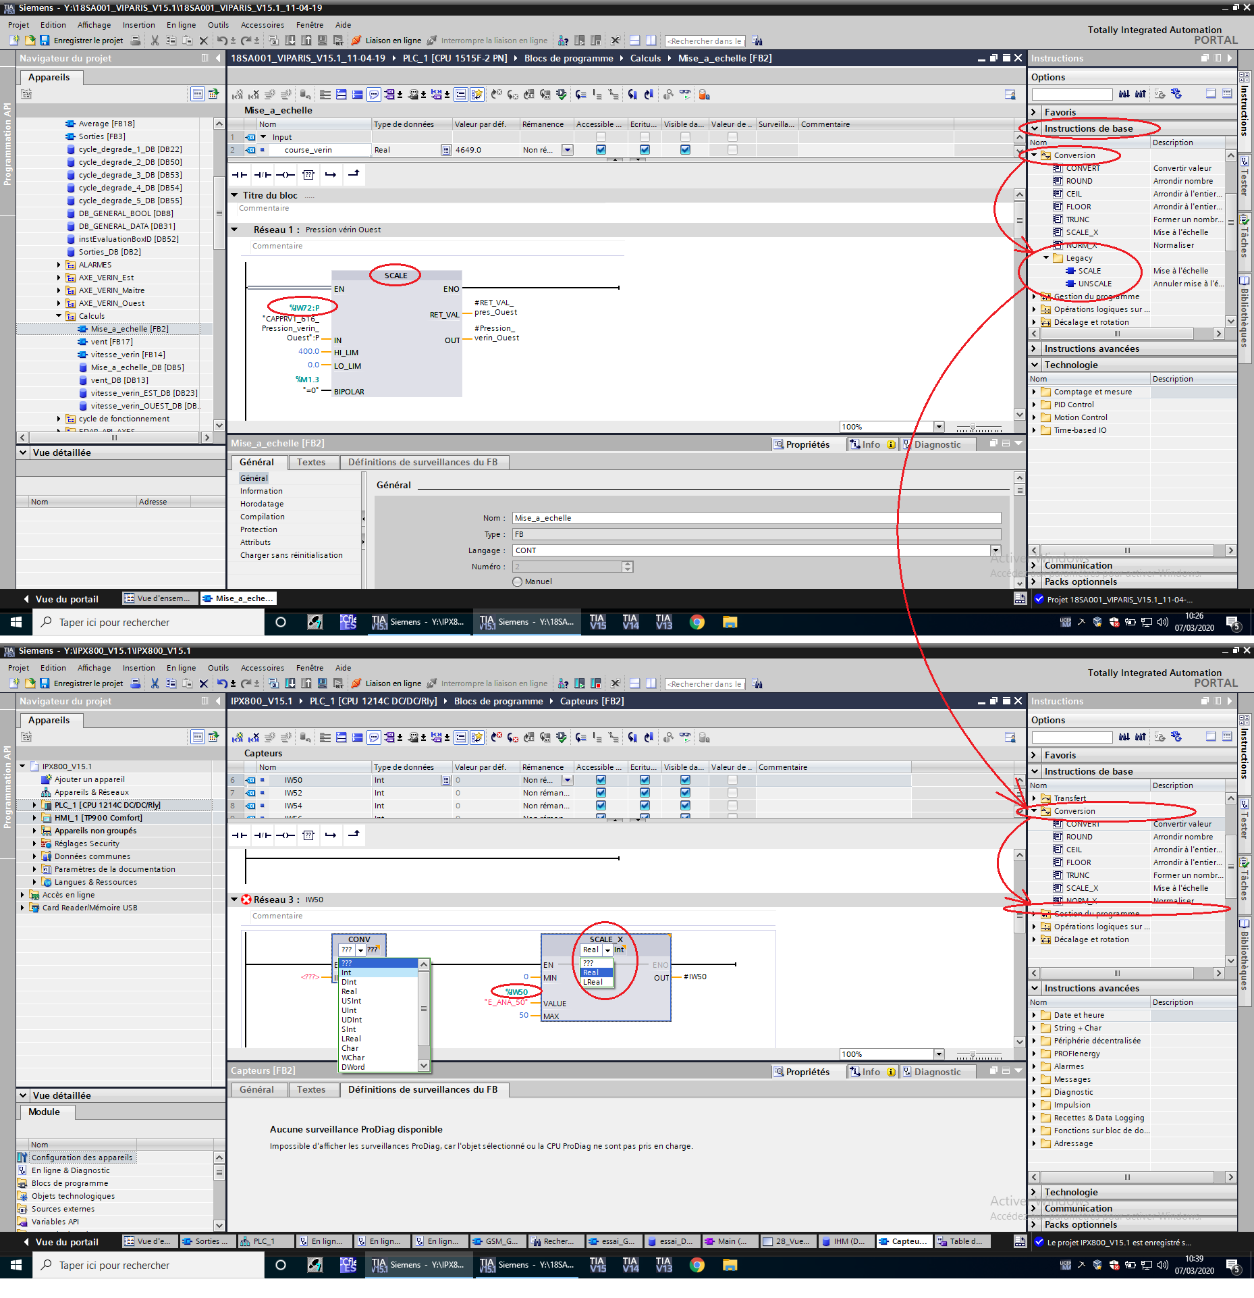
Task: Expand the ALARMES folder
Action: 59,265
